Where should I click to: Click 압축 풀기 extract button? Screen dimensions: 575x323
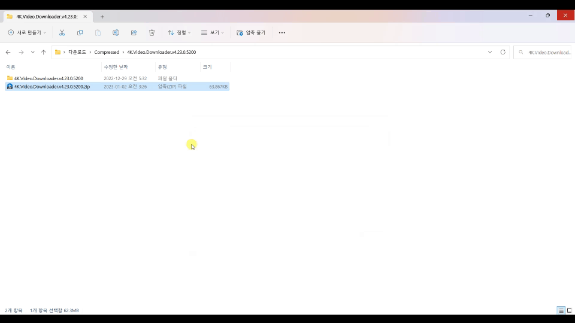(251, 32)
